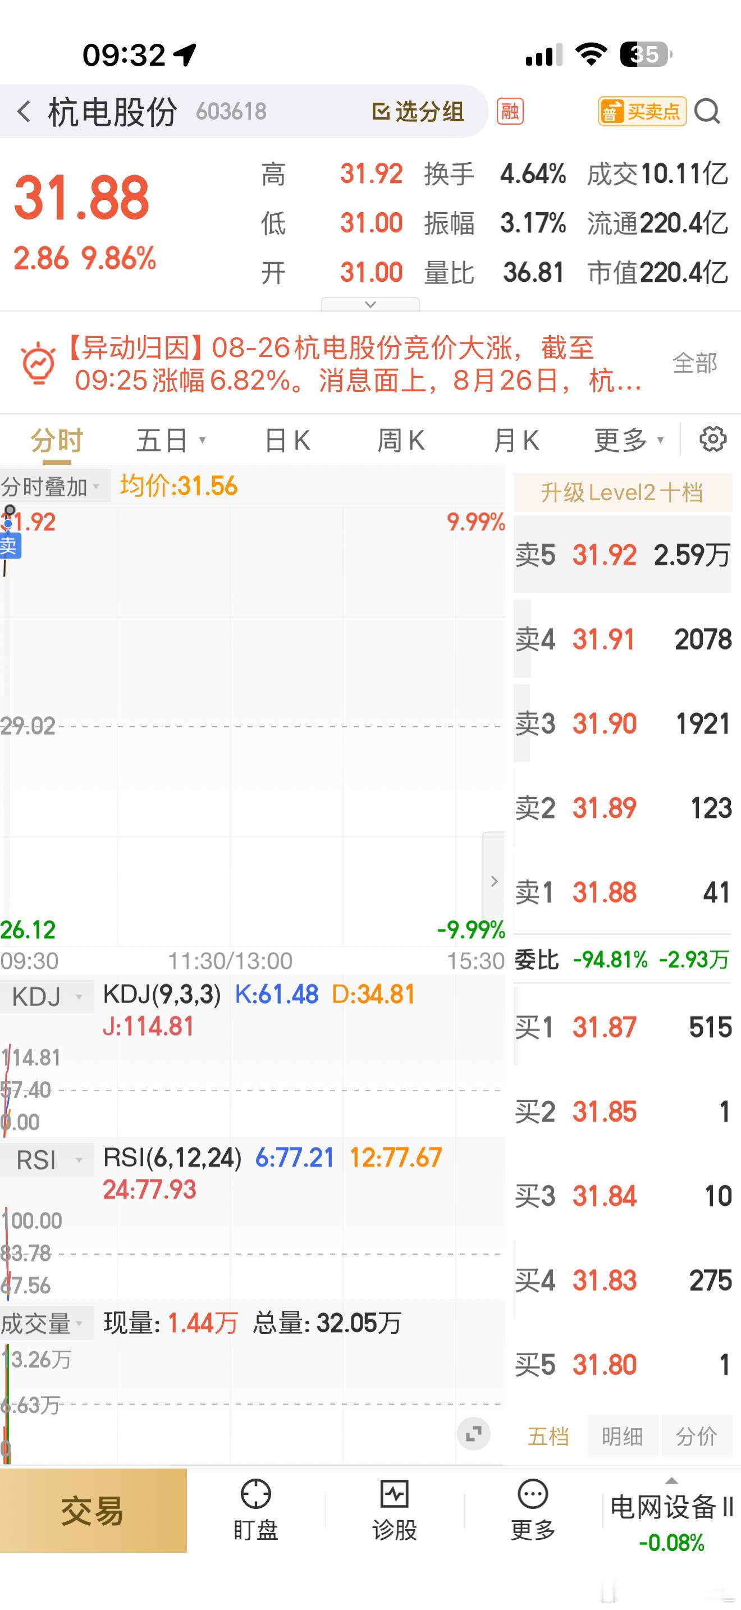
Task: Select the 明细 trade detail tab
Action: coord(623,1436)
